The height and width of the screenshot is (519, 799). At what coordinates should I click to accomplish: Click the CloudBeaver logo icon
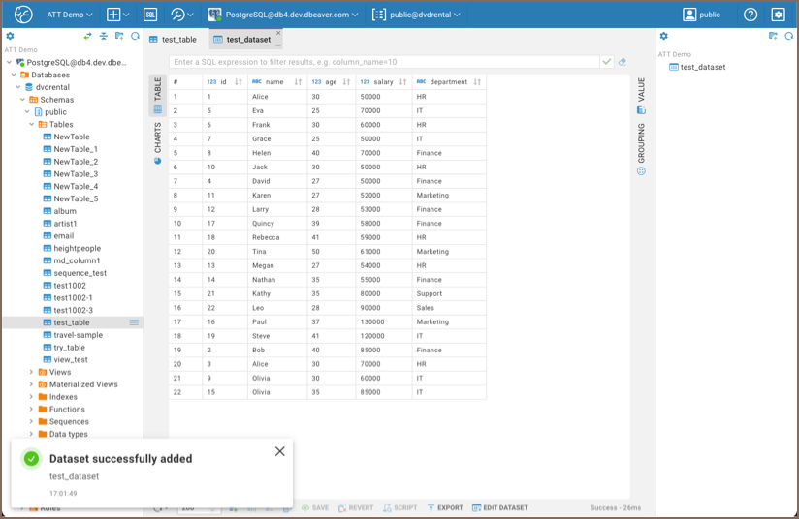(x=23, y=15)
